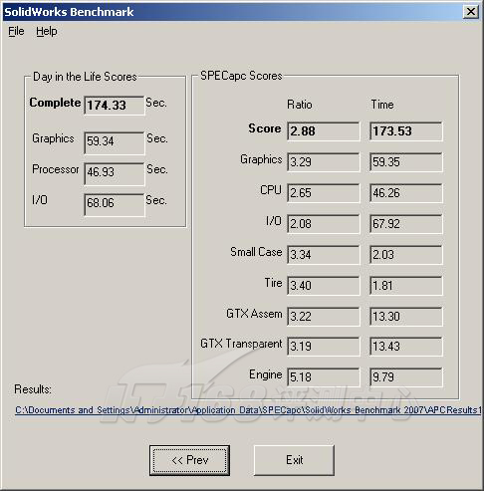Select the Score ratio field 2.88
This screenshot has height=491, width=484.
tap(324, 131)
